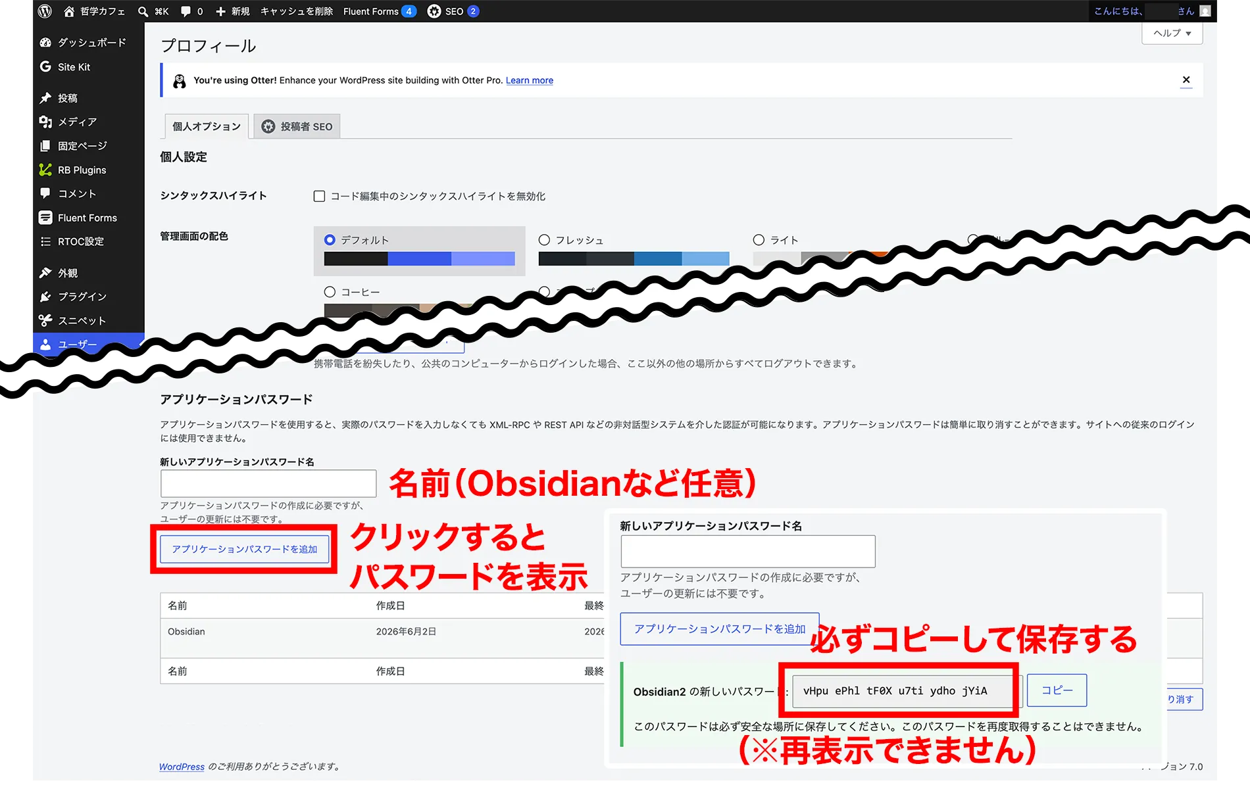Open コメント sidebar icon
Screen dimensions: 1250x789
[45, 193]
